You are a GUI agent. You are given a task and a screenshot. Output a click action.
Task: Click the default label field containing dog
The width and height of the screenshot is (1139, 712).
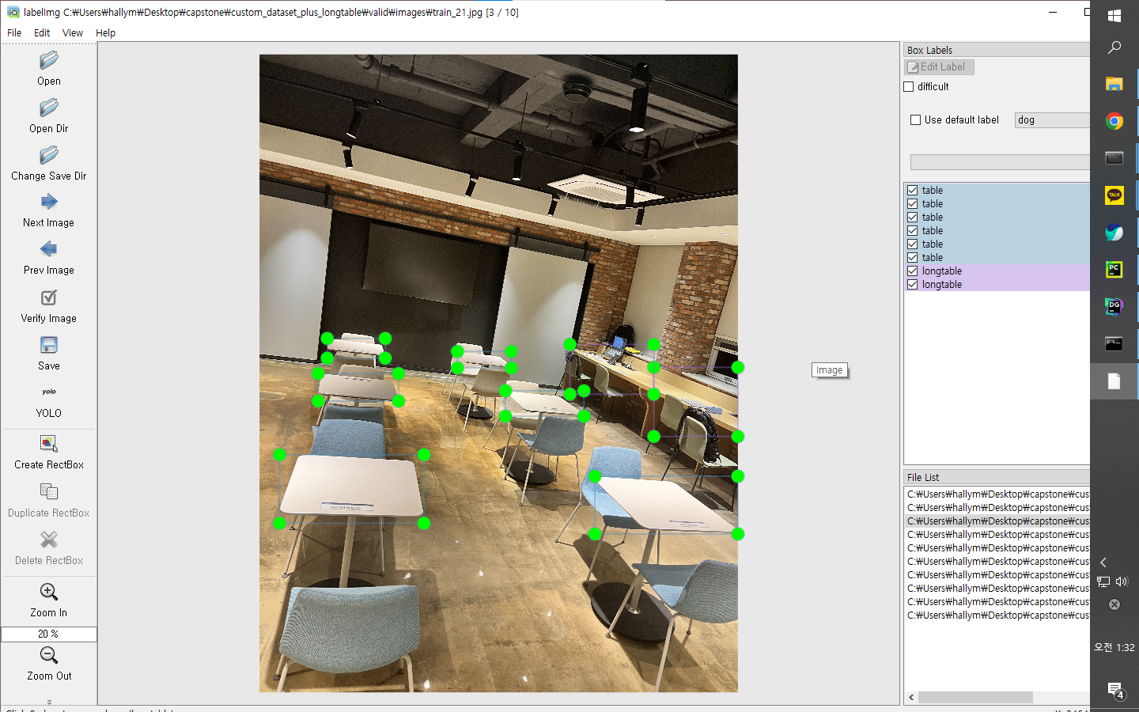point(1052,120)
